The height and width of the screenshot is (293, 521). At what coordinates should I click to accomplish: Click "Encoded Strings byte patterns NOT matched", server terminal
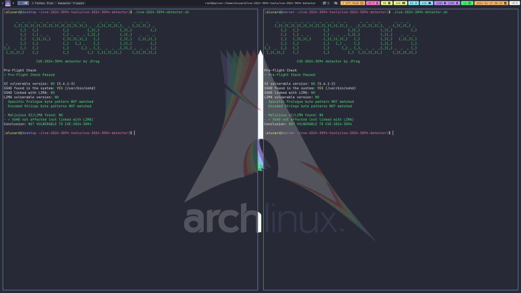click(x=310, y=106)
